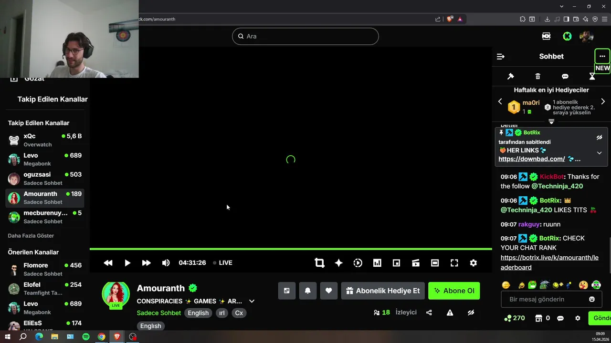This screenshot has width=611, height=343.
Task: Open the Windows Start menu
Action: (x=8, y=337)
